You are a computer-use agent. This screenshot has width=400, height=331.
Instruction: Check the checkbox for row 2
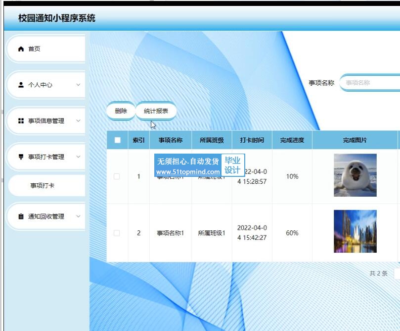(x=117, y=233)
